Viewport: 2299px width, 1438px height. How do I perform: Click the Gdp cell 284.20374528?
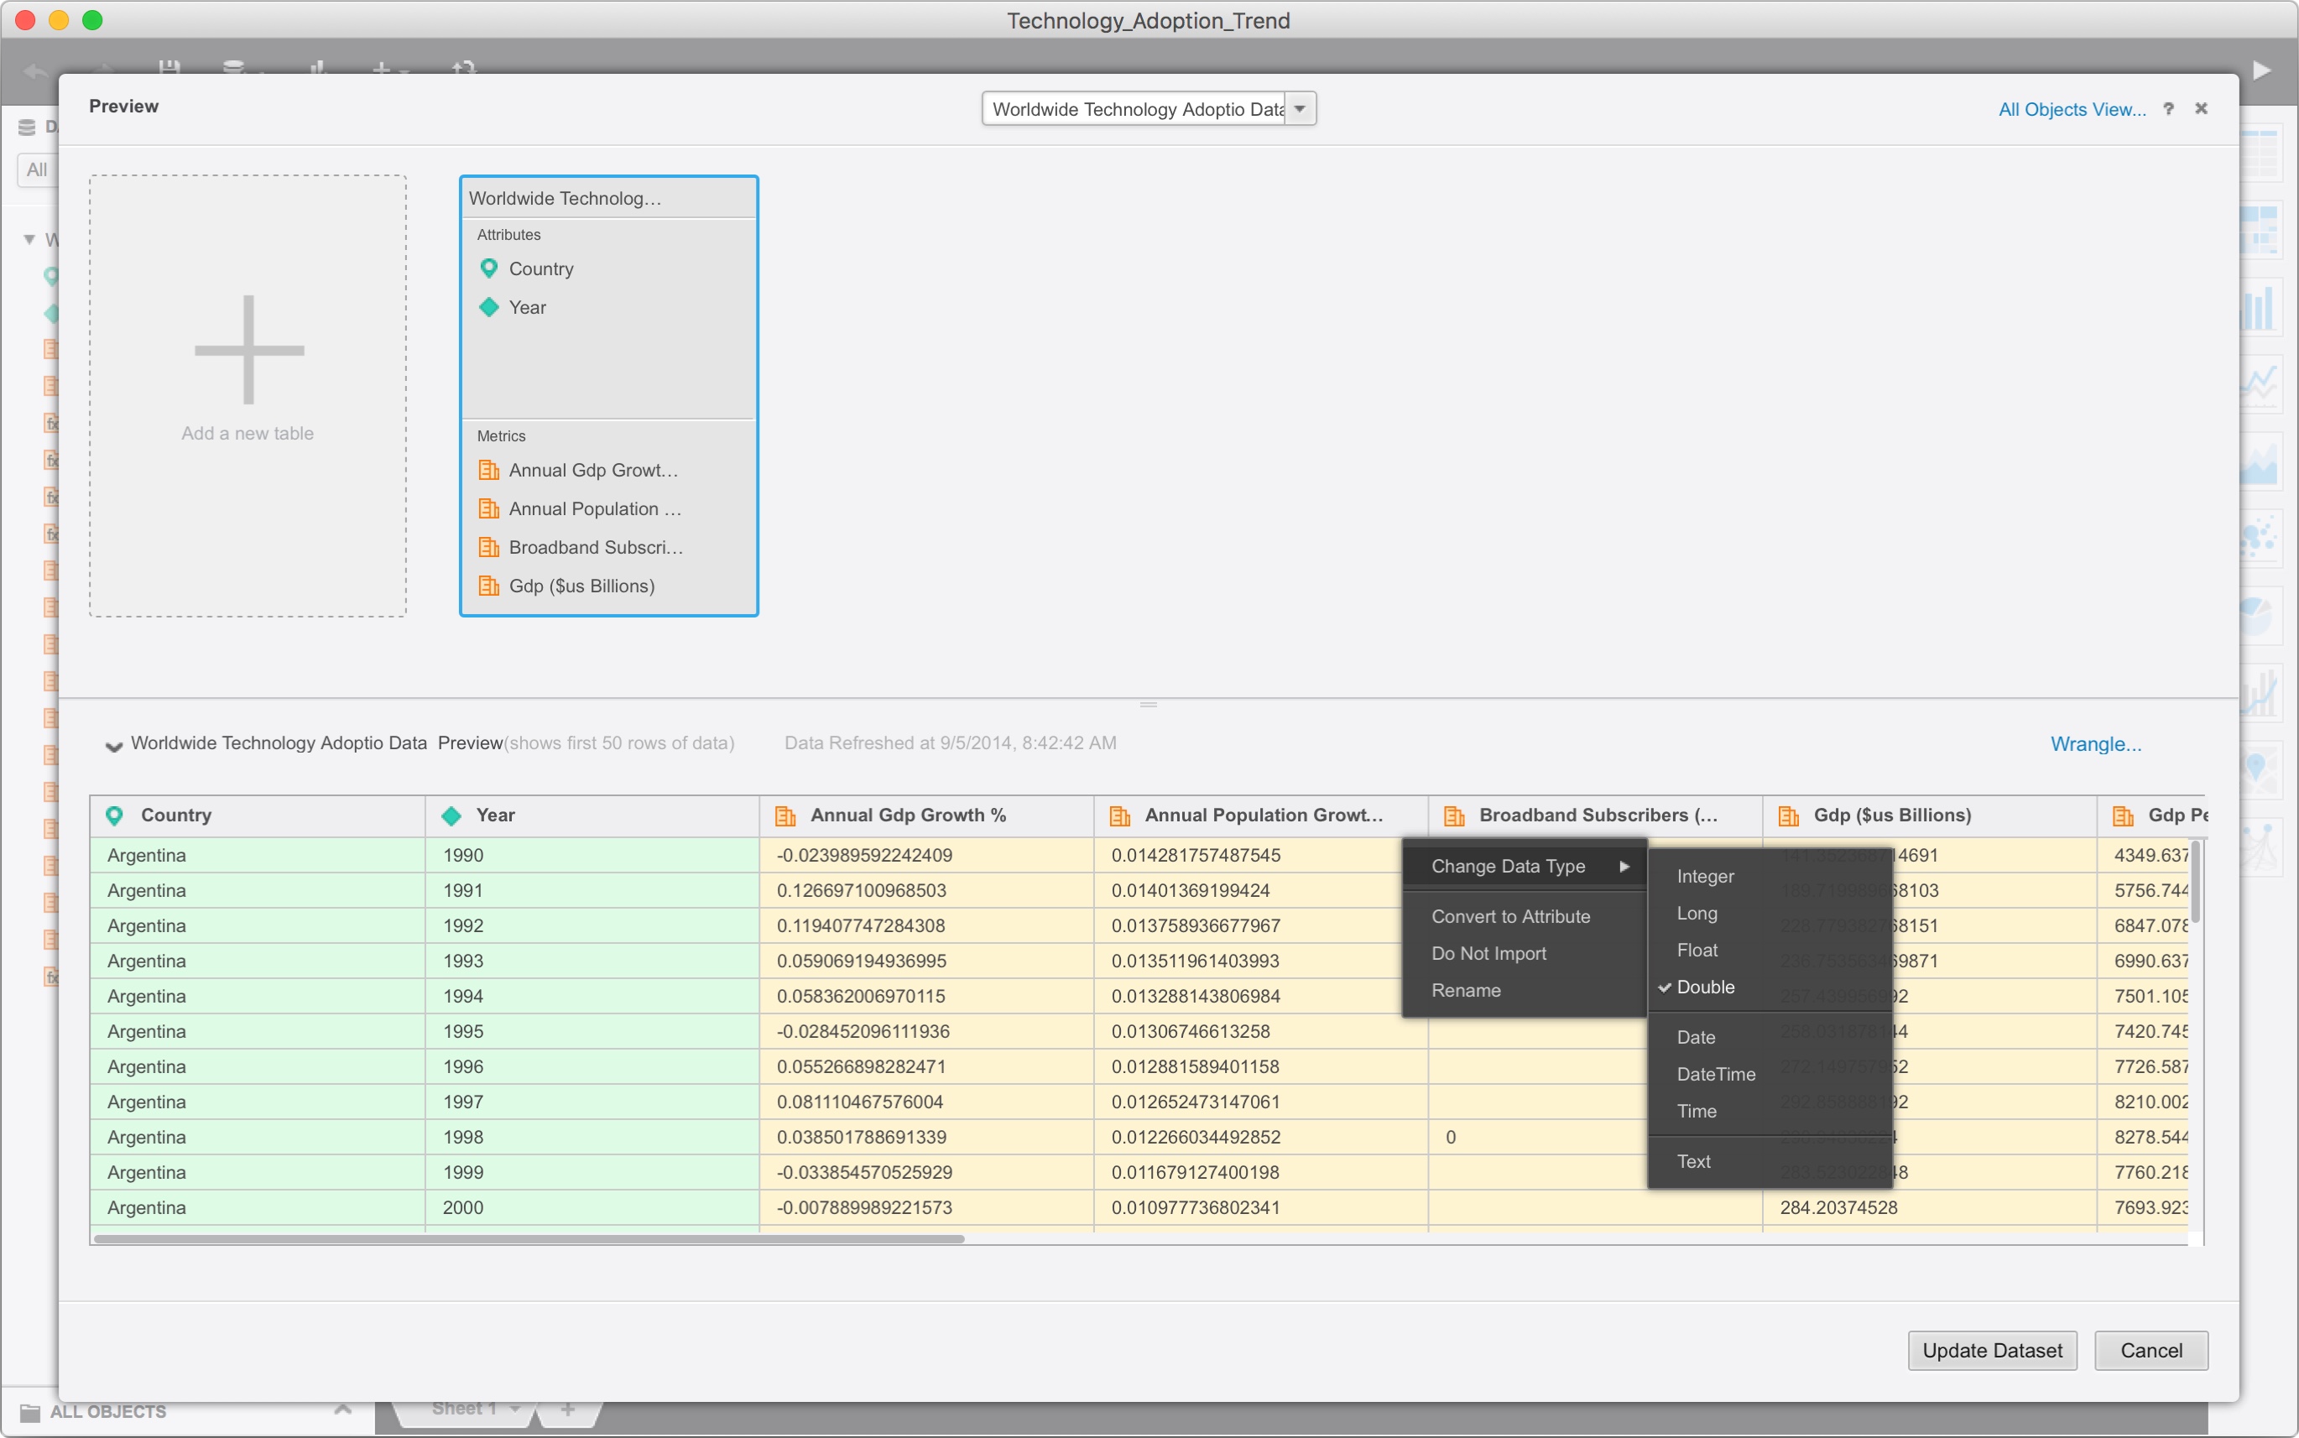pyautogui.click(x=1930, y=1208)
